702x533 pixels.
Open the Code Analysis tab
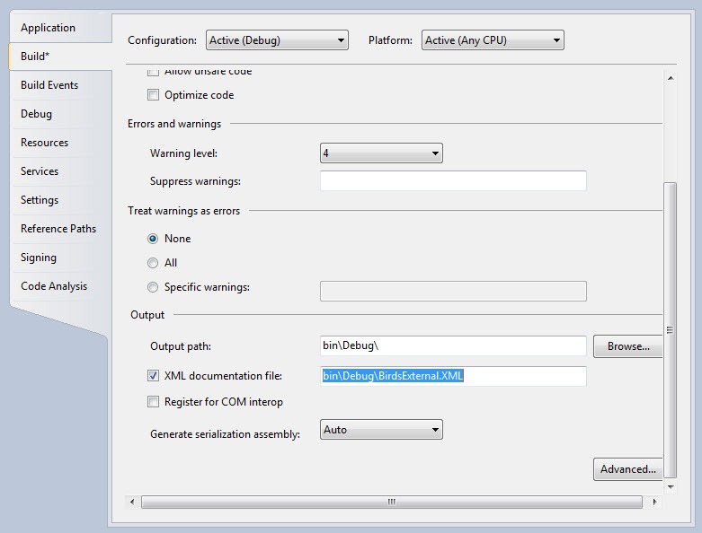[x=54, y=286]
